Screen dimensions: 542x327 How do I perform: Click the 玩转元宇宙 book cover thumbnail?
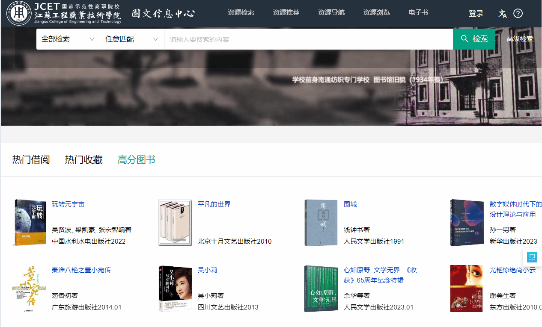click(29, 222)
